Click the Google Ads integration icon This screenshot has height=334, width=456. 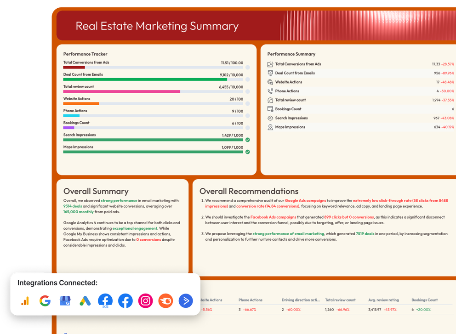tap(85, 301)
